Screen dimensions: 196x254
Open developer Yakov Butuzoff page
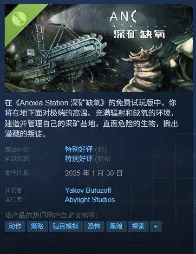(x=88, y=190)
